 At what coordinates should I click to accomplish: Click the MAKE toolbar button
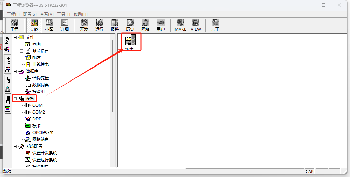point(180,25)
